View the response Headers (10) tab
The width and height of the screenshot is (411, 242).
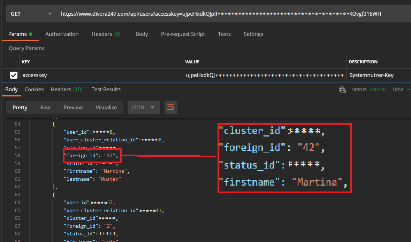(x=66, y=89)
